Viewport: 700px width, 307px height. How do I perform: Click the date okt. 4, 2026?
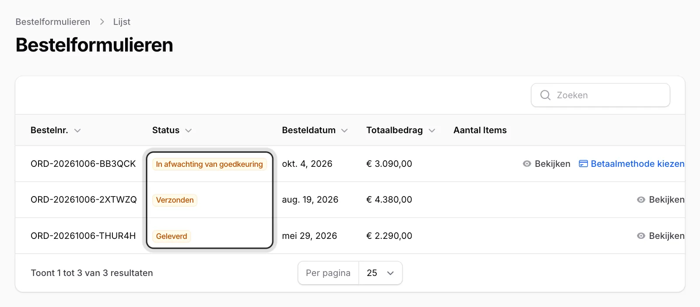(307, 164)
